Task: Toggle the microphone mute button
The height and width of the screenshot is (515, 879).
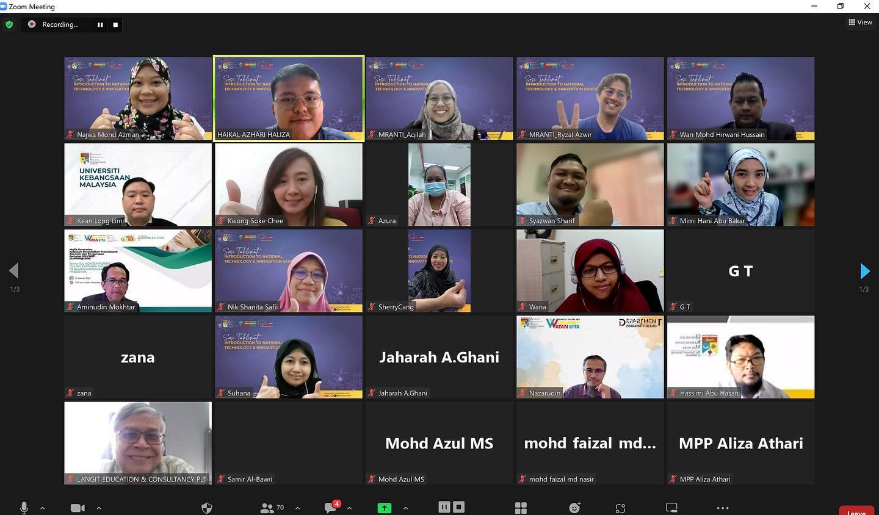Action: (24, 508)
